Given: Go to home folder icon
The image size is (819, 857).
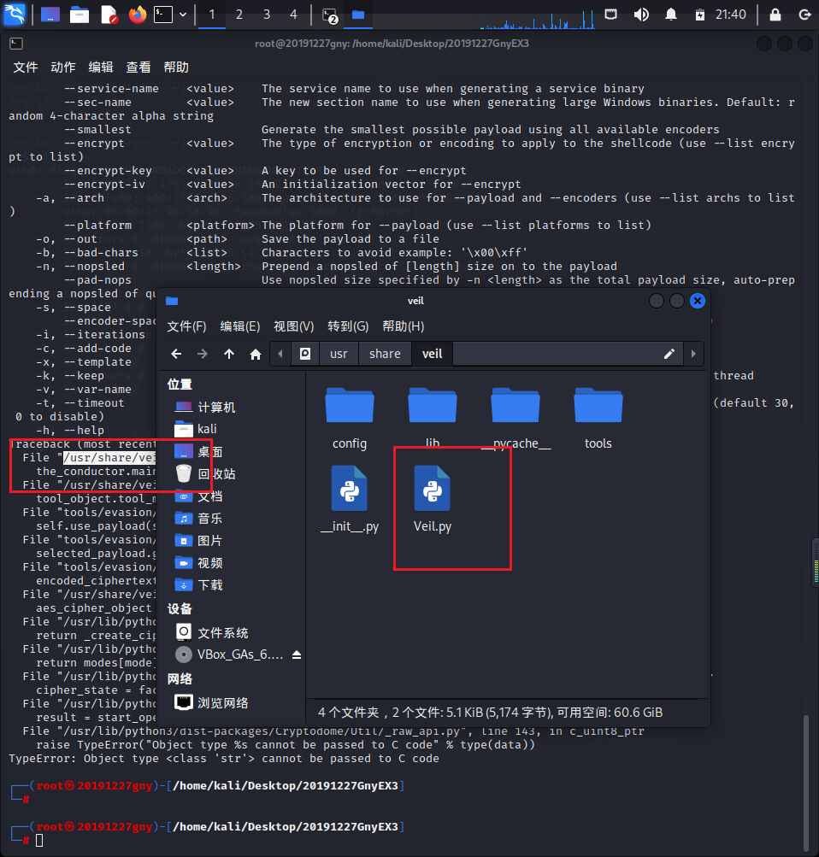Looking at the screenshot, I should tap(256, 355).
